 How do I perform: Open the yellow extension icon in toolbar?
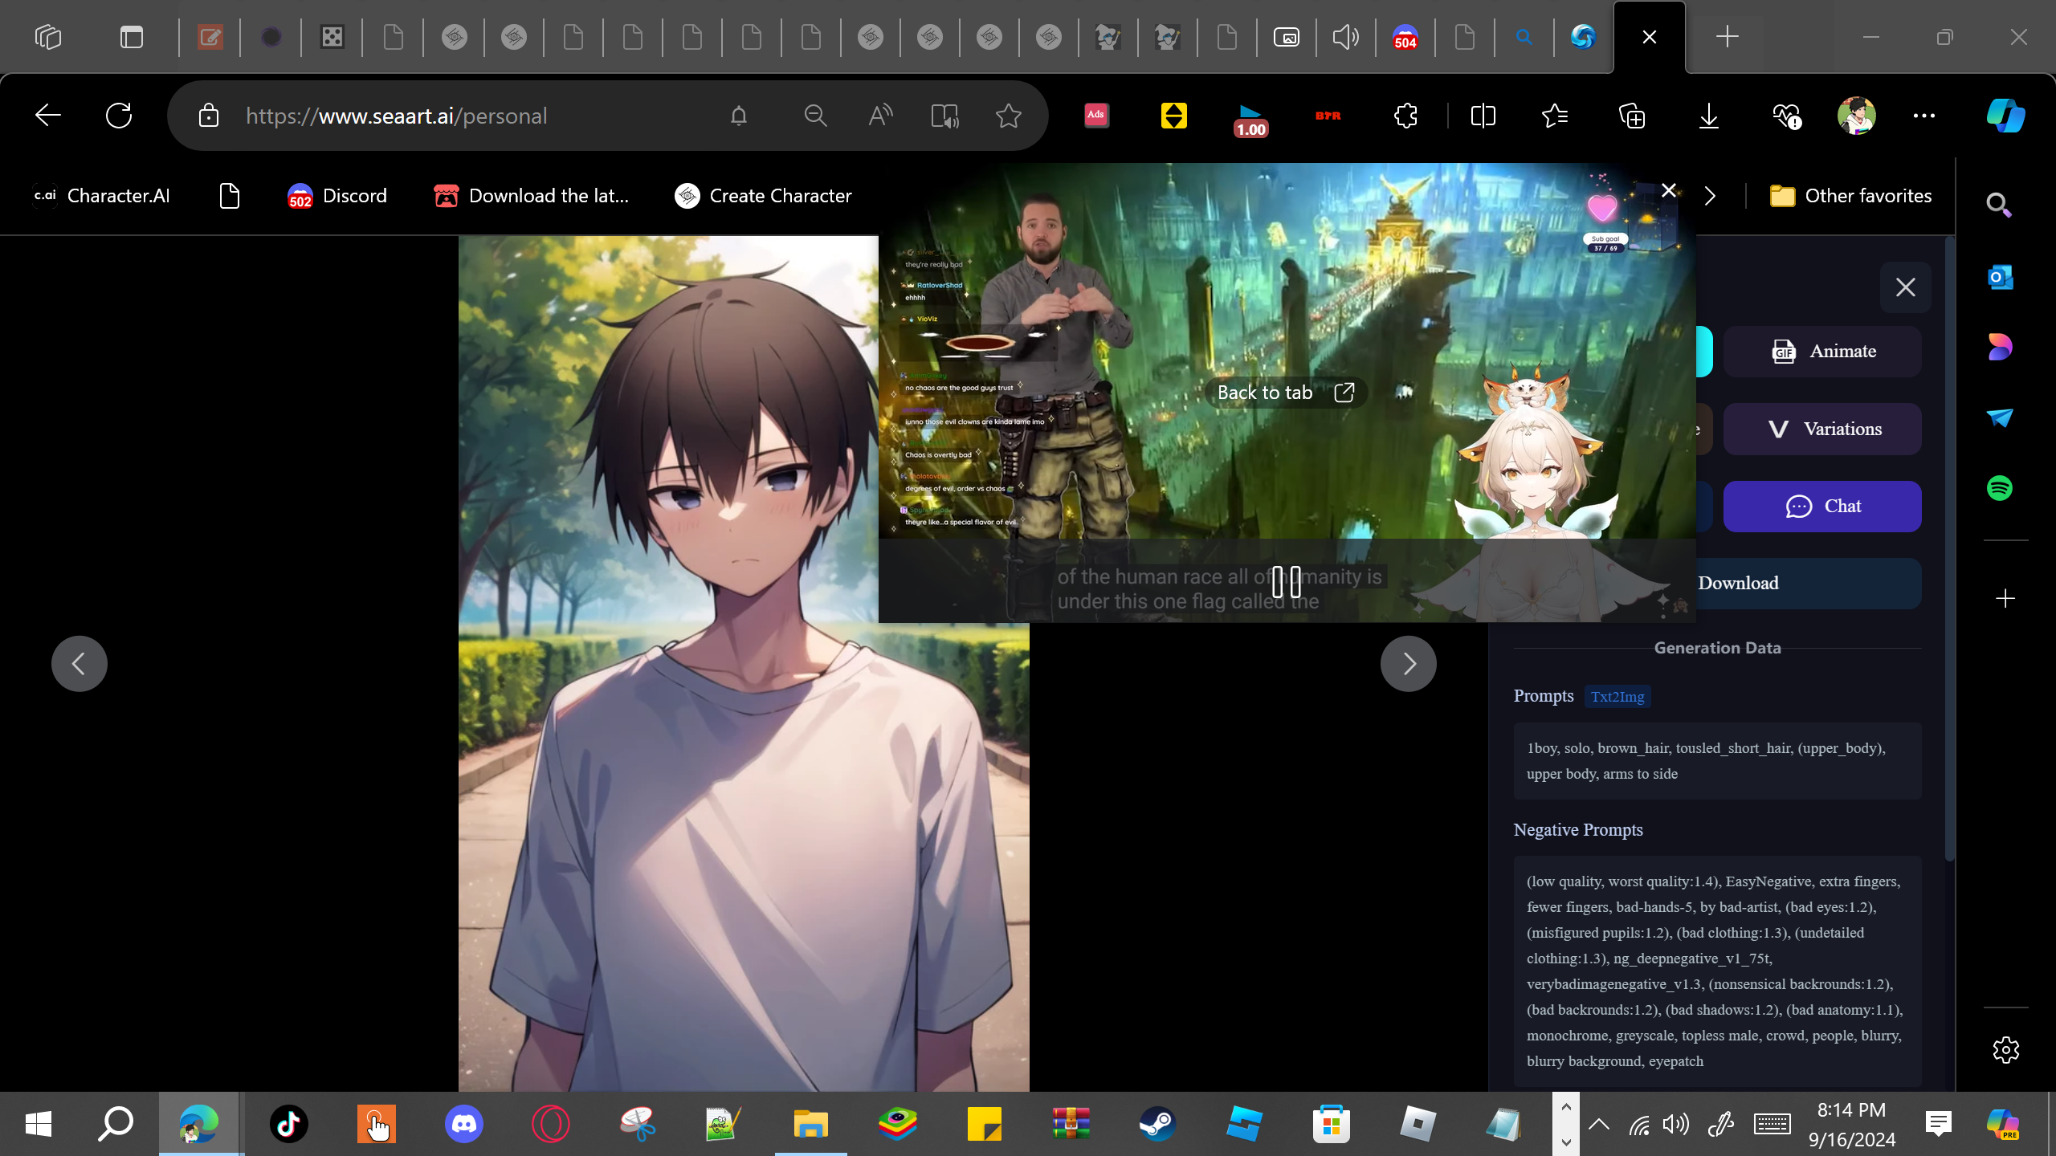pos(1174,116)
